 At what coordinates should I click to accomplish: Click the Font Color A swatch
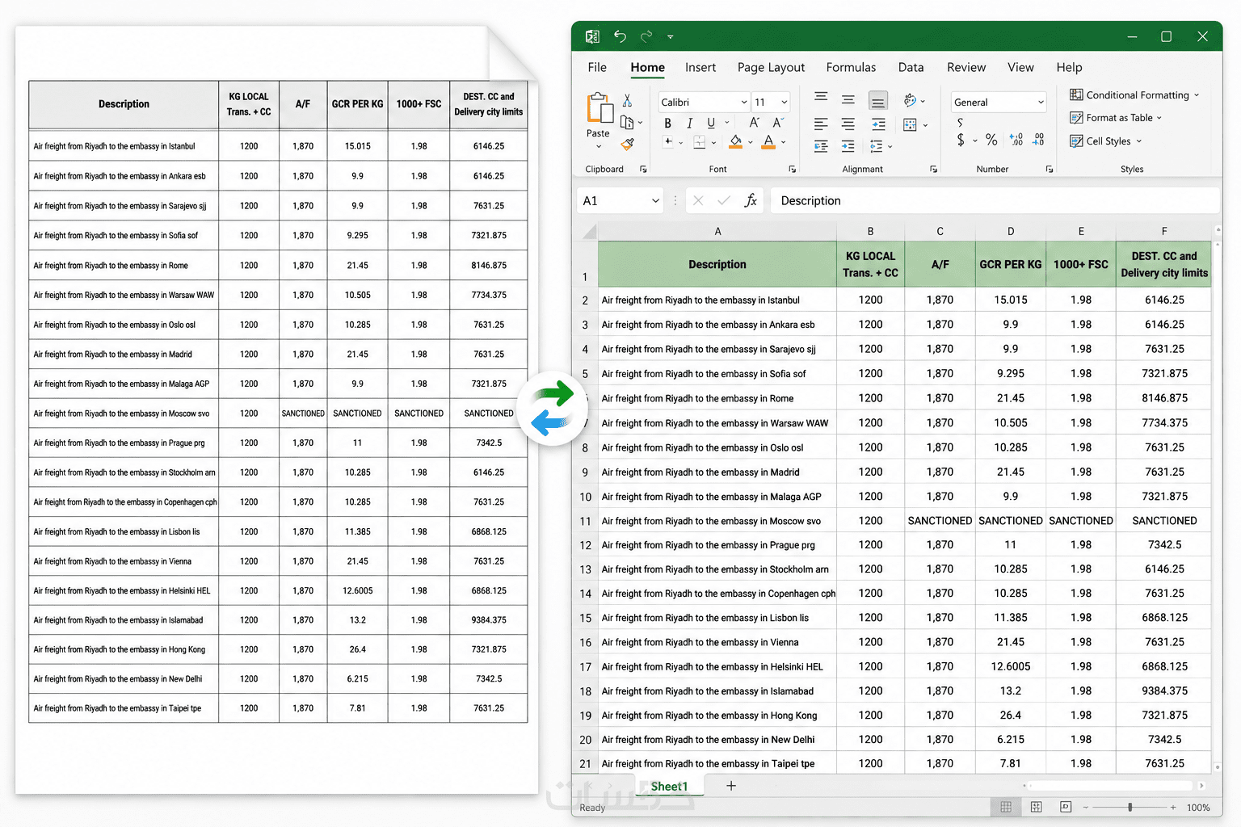pos(768,142)
